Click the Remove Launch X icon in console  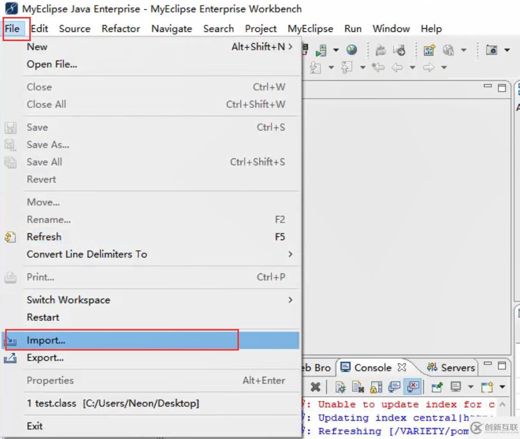(x=315, y=387)
